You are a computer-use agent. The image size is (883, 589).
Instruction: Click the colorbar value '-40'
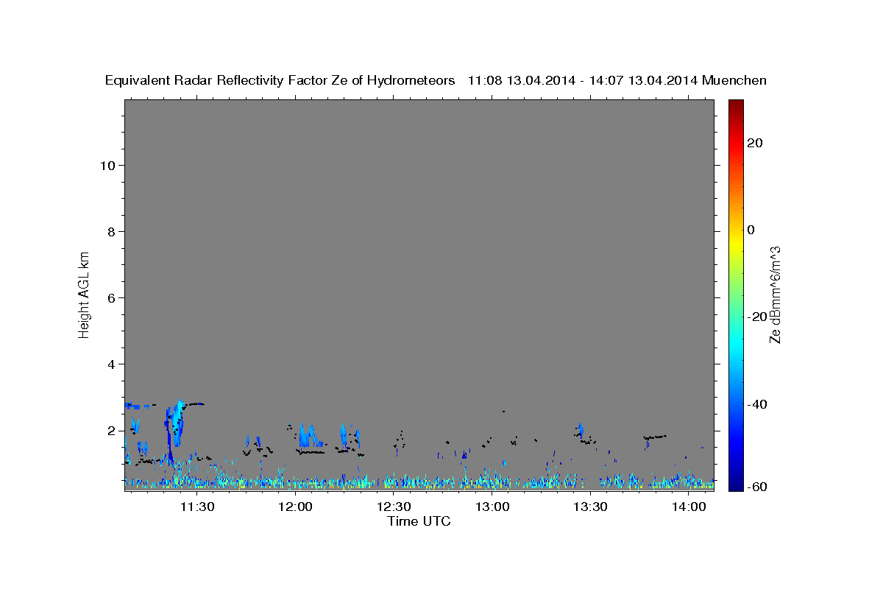[x=757, y=403]
